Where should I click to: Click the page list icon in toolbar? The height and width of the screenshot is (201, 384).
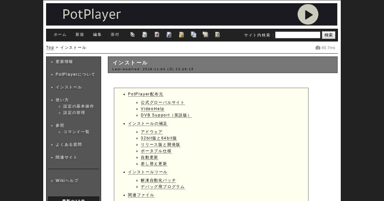(132, 34)
